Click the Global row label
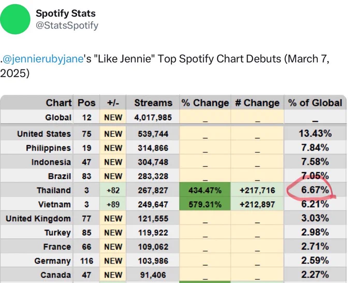This screenshot has height=283, width=352. coord(58,117)
